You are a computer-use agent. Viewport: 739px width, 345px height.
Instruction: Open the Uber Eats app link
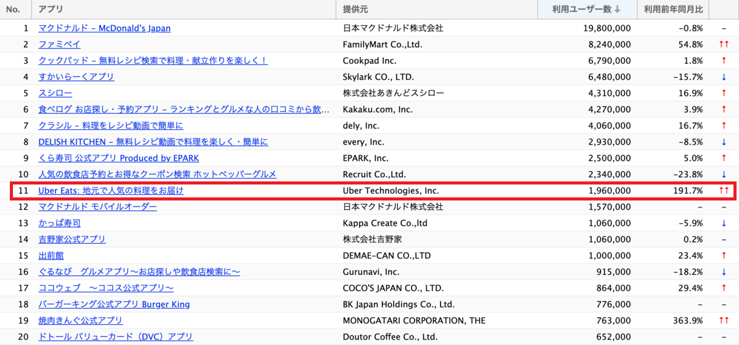point(111,191)
